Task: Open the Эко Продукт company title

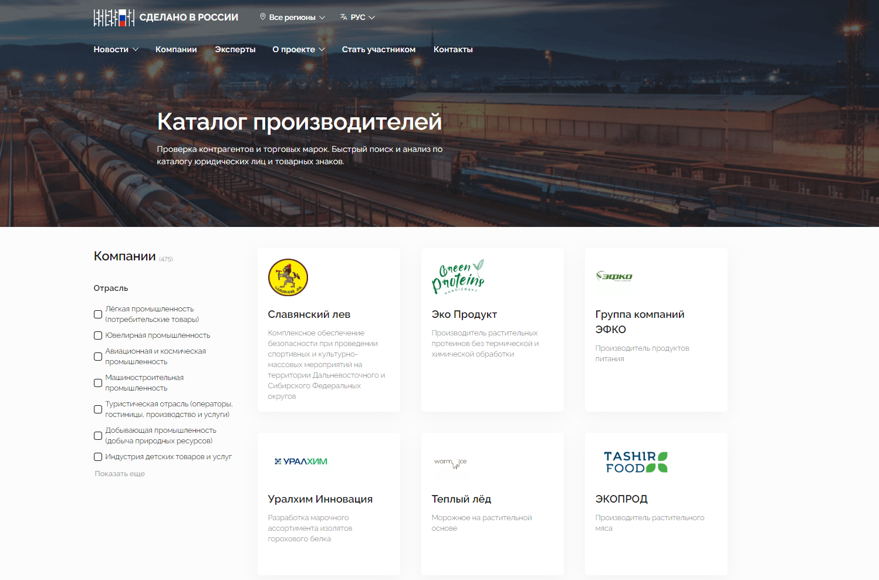Action: [x=464, y=314]
